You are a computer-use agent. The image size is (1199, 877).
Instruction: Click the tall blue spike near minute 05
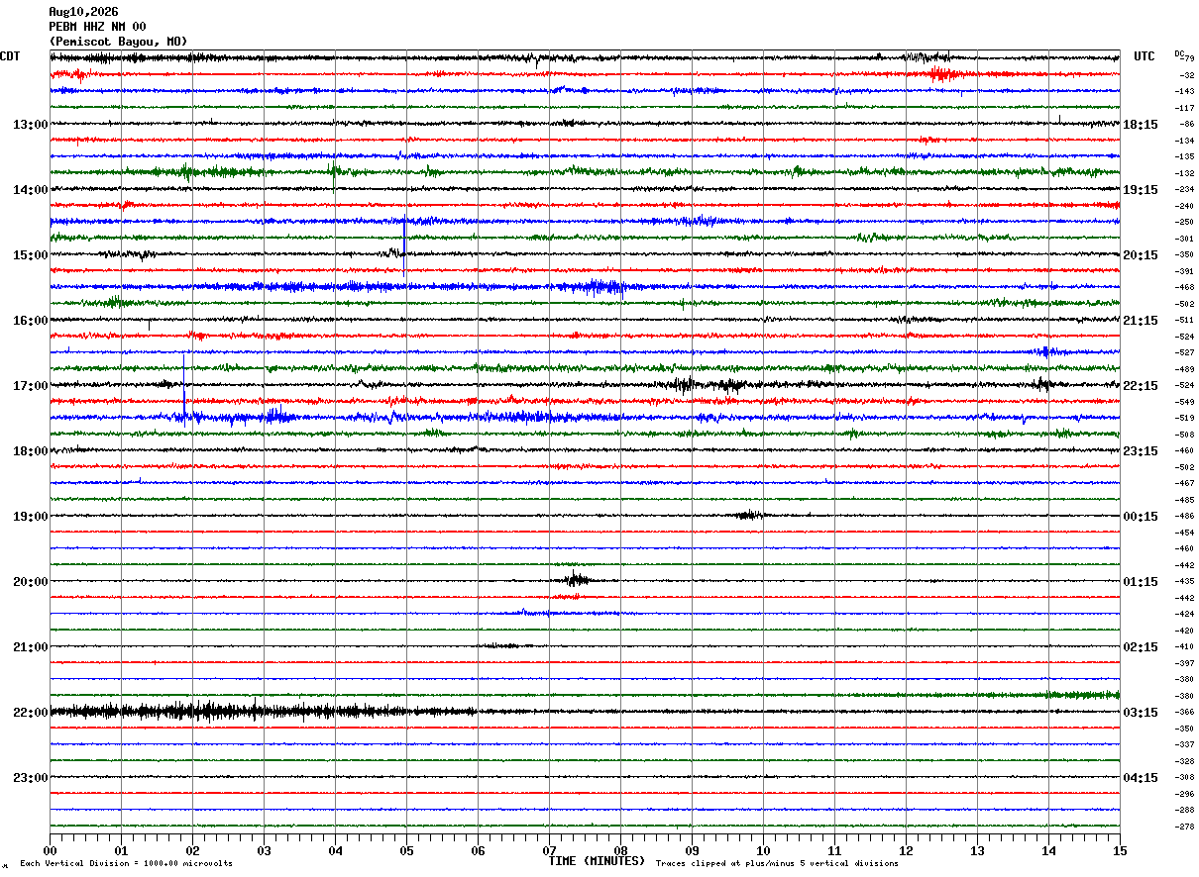(x=404, y=248)
